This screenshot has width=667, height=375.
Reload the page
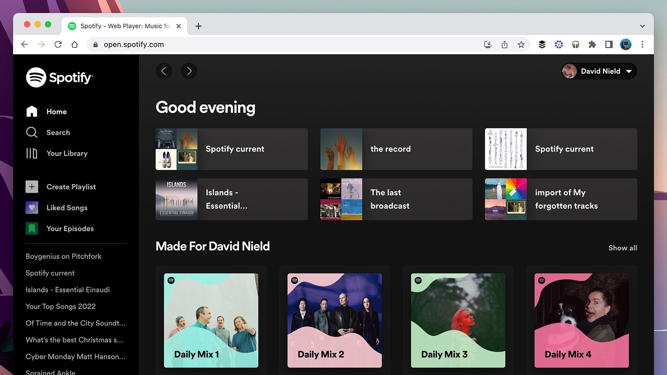58,44
